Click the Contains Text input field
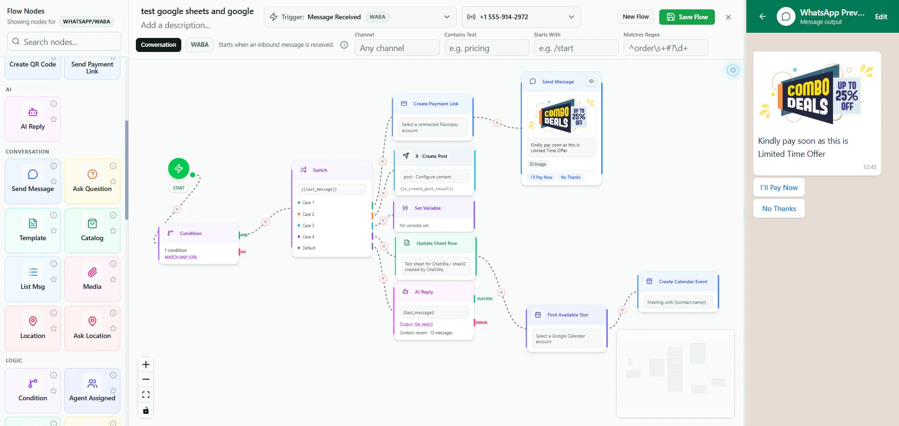Viewport: 899px width, 426px height. tap(486, 48)
